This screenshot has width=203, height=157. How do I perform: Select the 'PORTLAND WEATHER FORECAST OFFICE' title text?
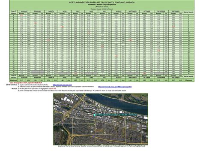pos(102,2)
